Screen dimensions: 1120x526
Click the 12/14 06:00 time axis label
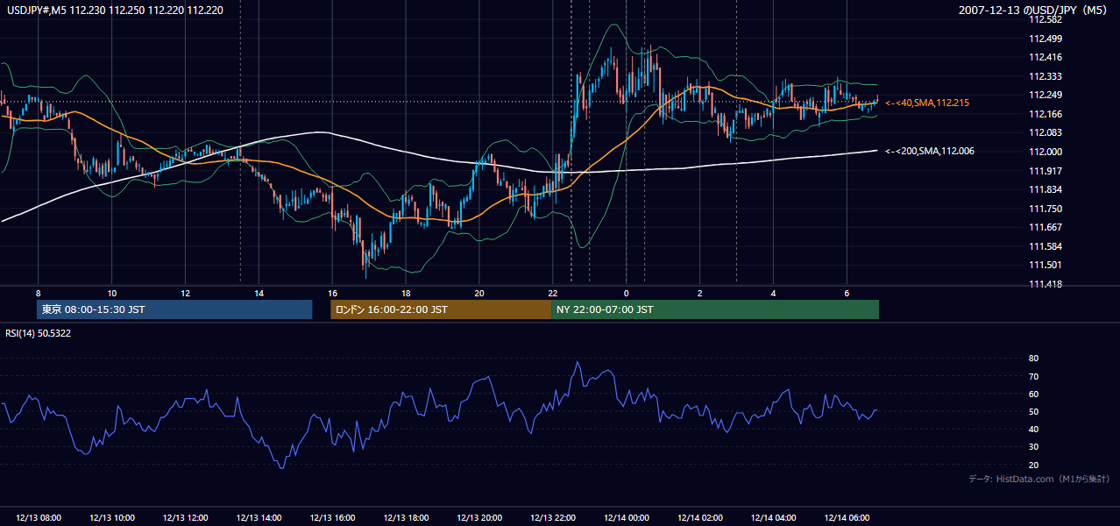(847, 518)
